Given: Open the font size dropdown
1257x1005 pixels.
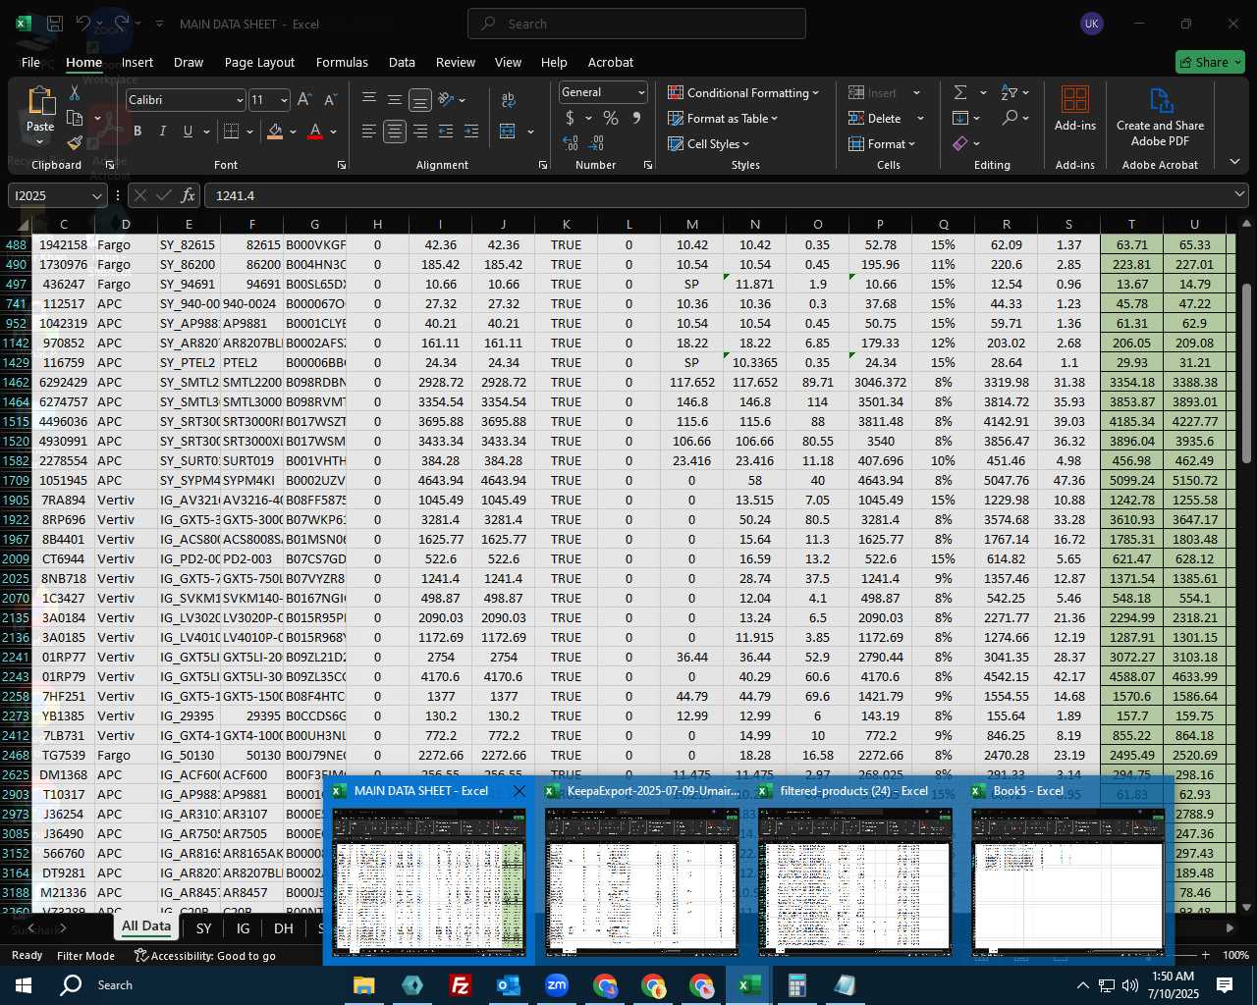Looking at the screenshot, I should pos(284,100).
